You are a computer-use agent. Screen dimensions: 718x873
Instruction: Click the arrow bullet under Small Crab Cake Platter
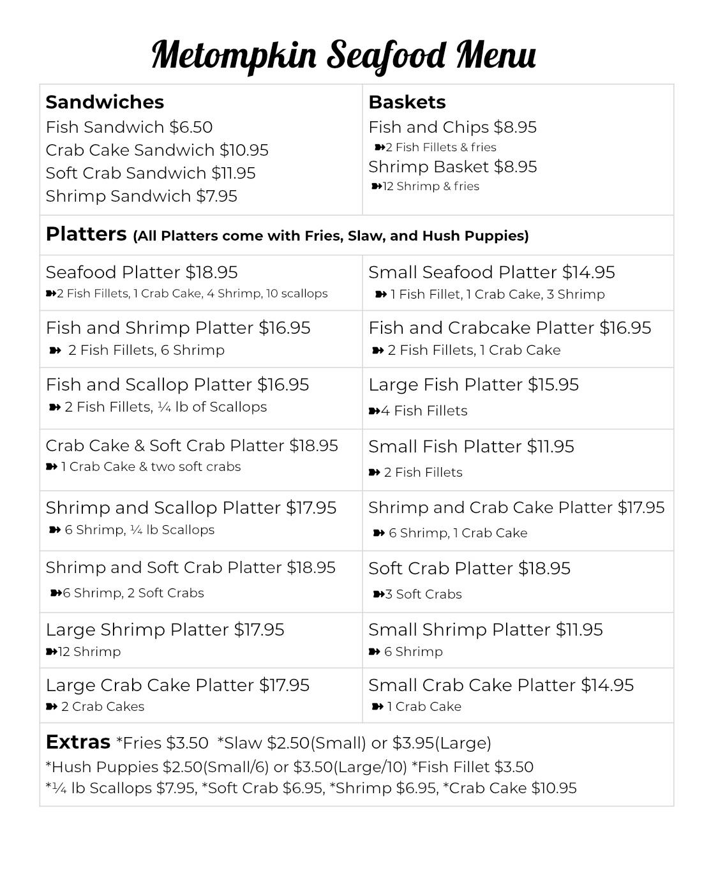click(378, 706)
